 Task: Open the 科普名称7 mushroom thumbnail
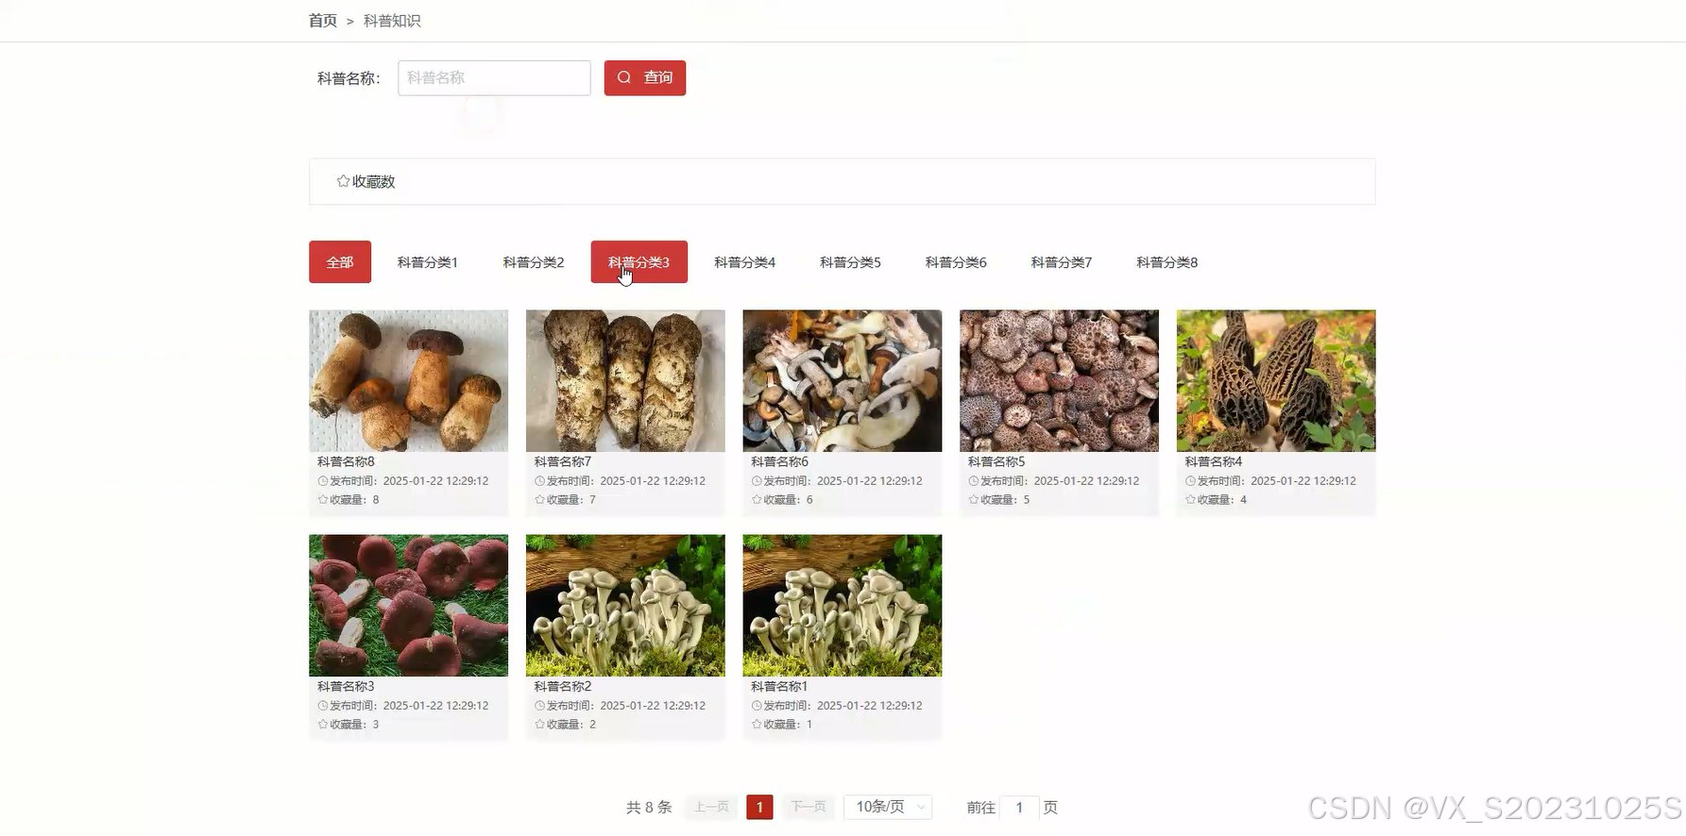(x=625, y=380)
